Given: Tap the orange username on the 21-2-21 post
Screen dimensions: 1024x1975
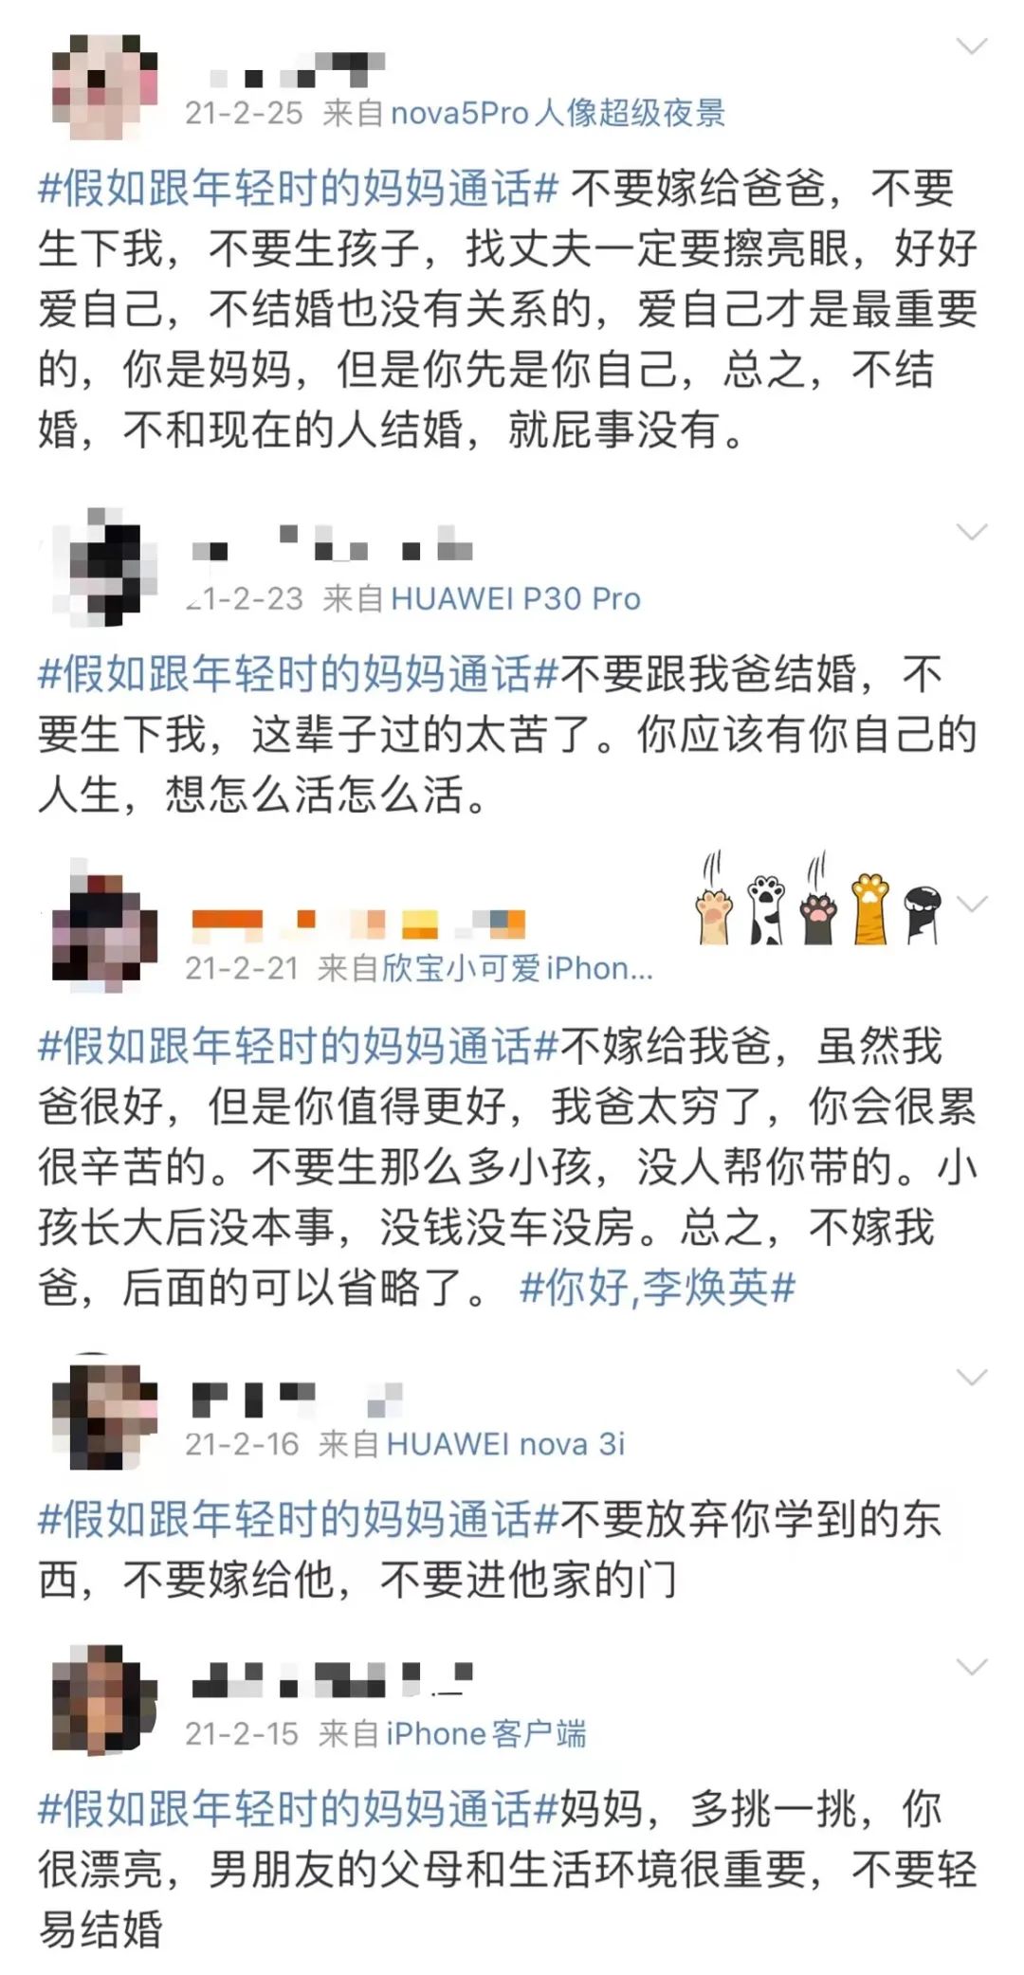Looking at the screenshot, I should click(358, 924).
